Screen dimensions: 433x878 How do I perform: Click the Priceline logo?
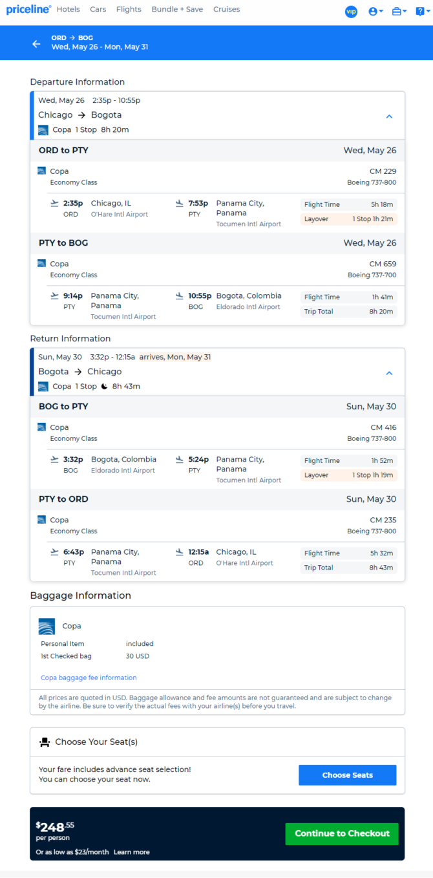[28, 10]
